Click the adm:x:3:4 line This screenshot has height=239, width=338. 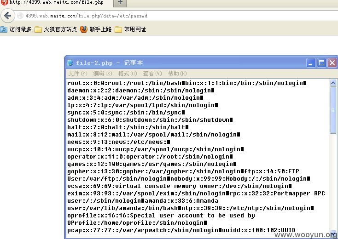tap(135, 97)
